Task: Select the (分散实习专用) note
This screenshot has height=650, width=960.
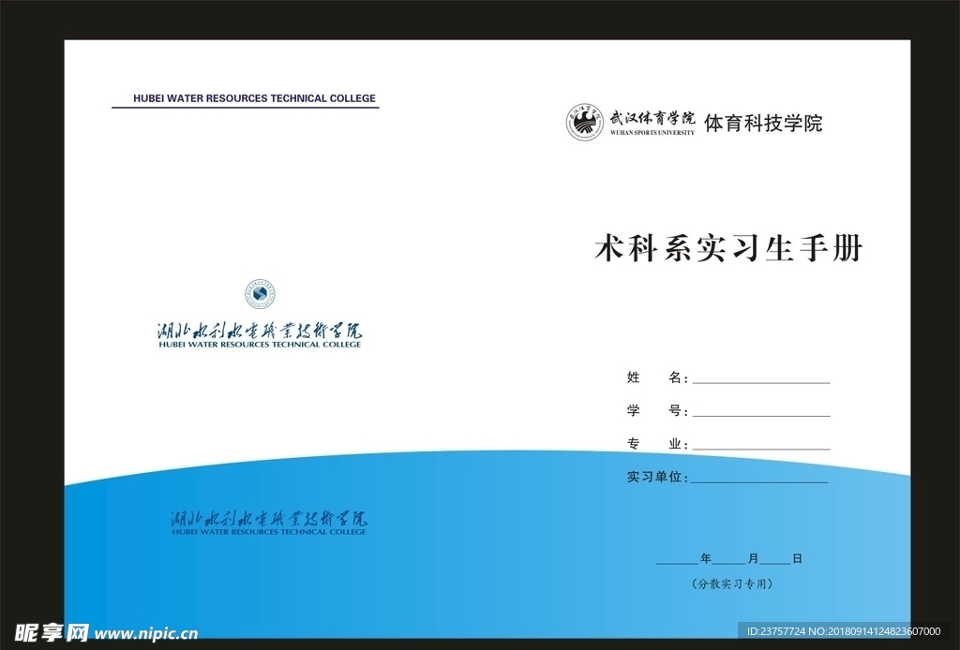Action: 732,584
